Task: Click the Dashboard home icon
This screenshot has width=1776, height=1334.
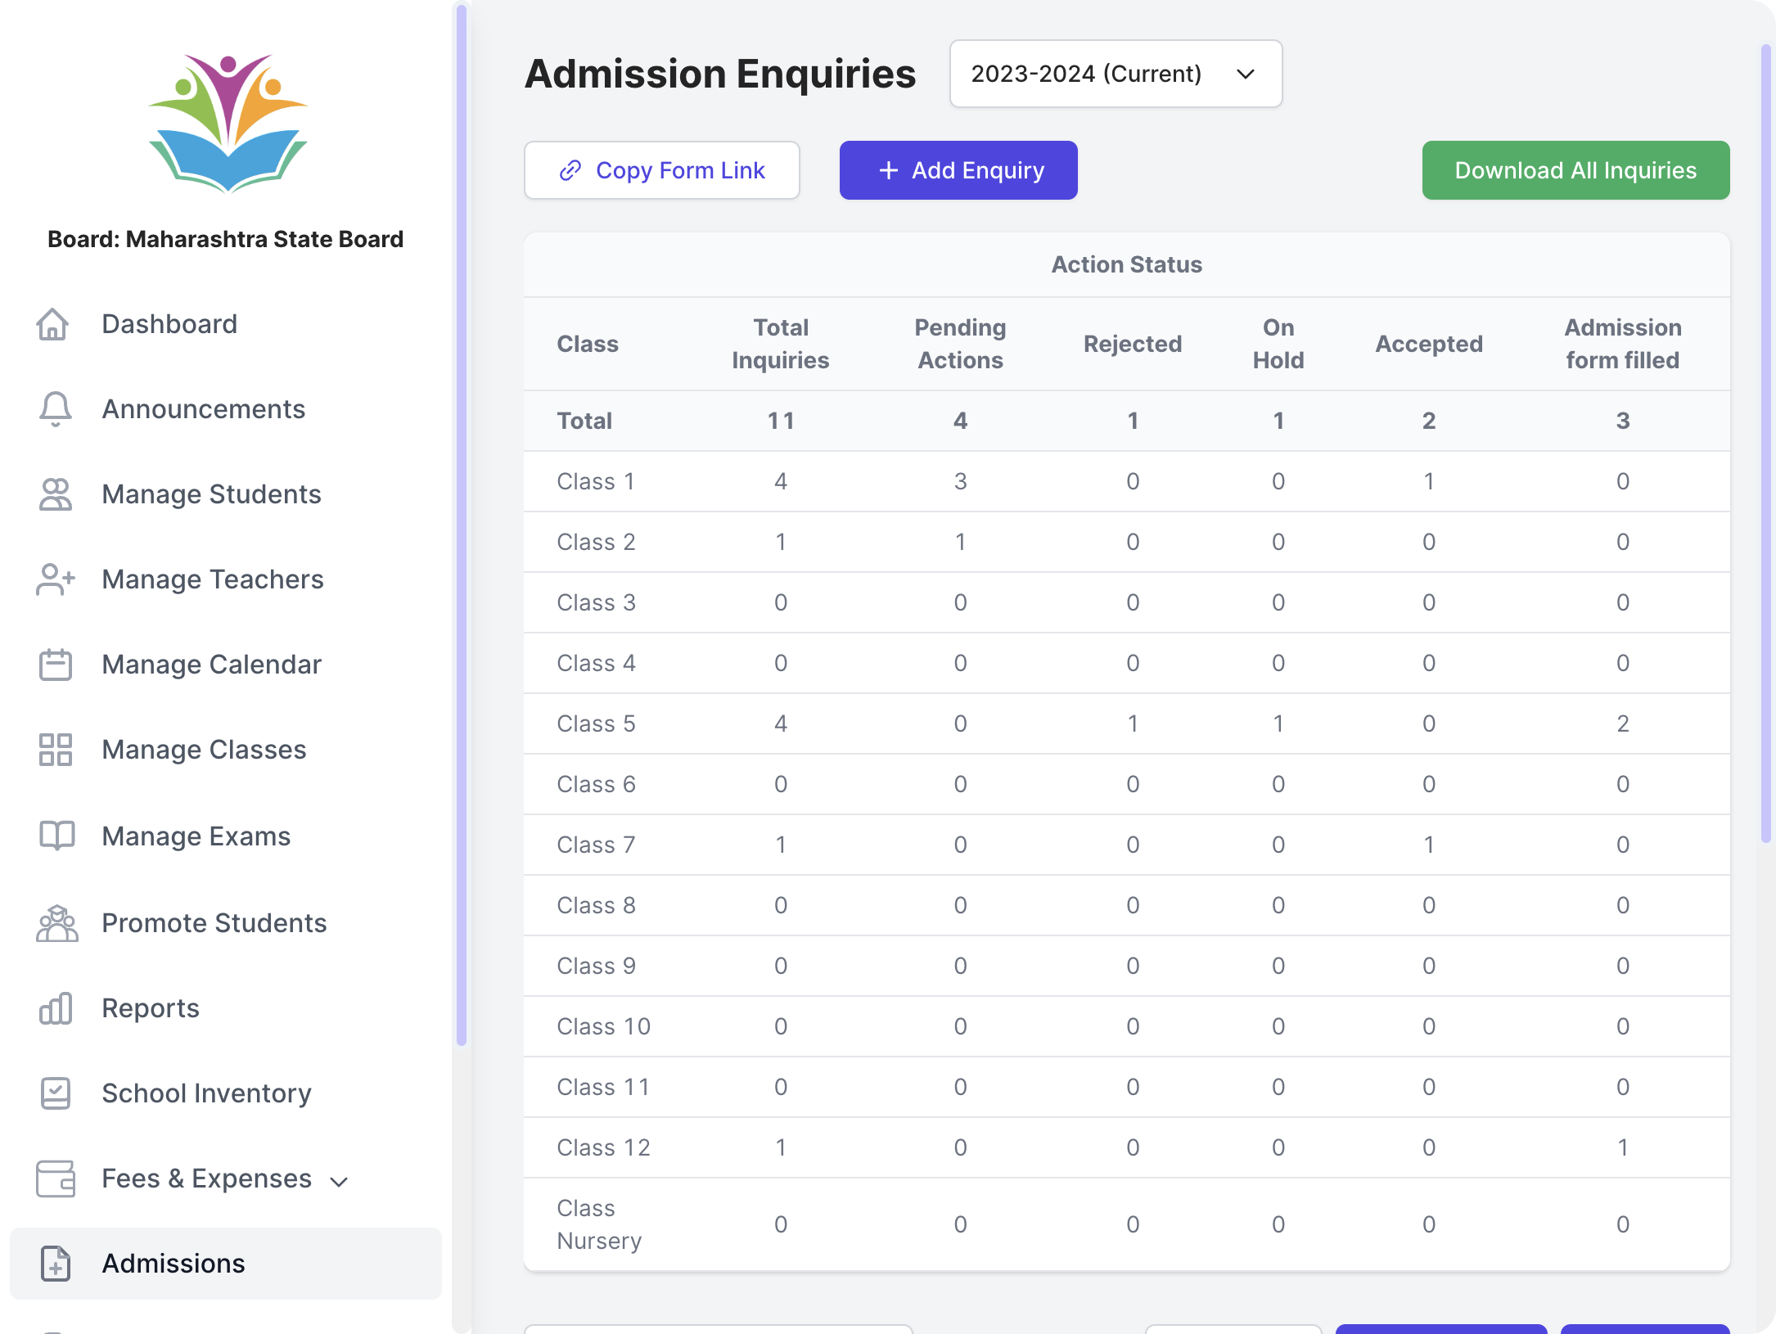Action: (x=53, y=324)
